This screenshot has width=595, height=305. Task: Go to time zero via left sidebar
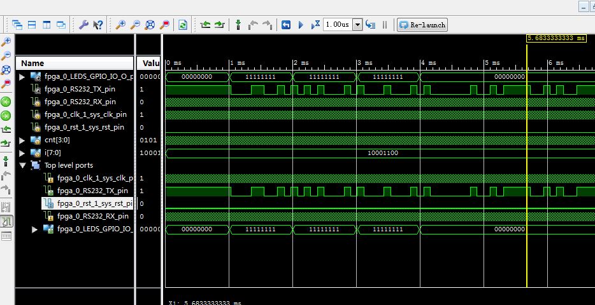tap(6, 102)
